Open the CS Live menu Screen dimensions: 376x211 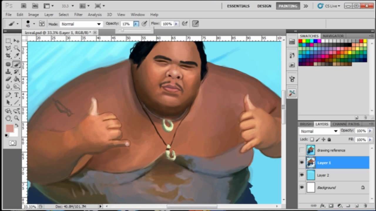329,6
